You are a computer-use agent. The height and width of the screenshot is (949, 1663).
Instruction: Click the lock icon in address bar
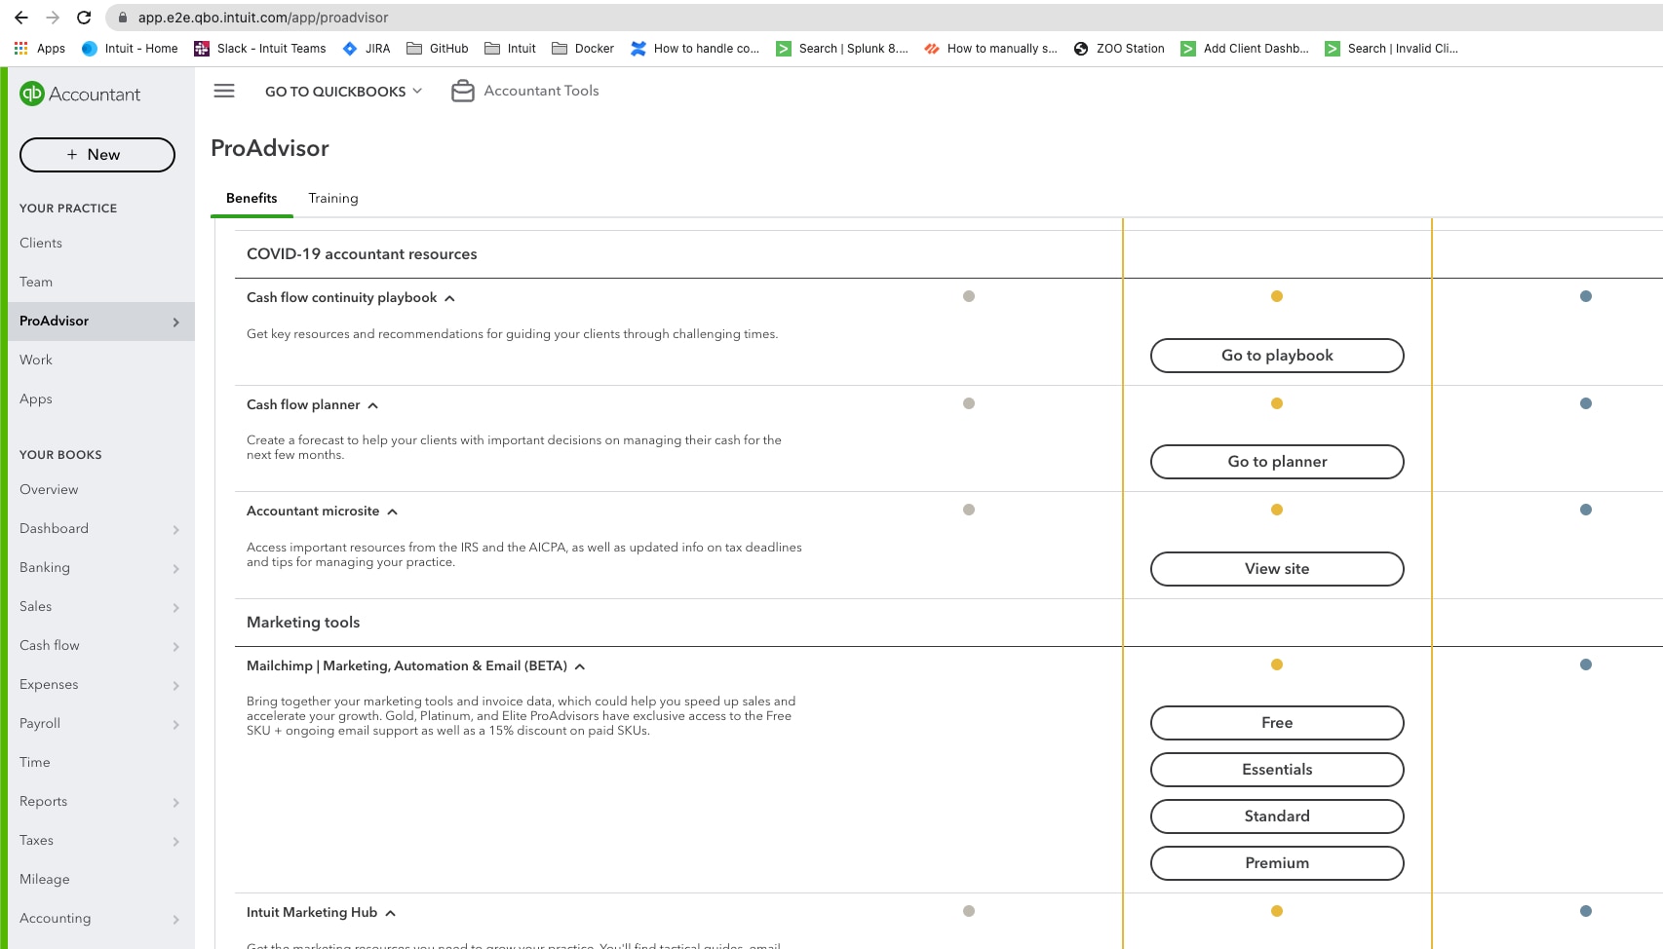[123, 18]
